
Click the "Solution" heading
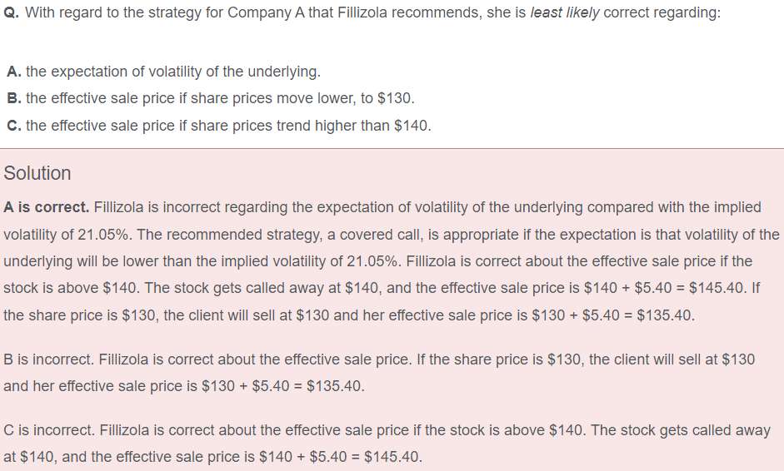click(x=37, y=173)
